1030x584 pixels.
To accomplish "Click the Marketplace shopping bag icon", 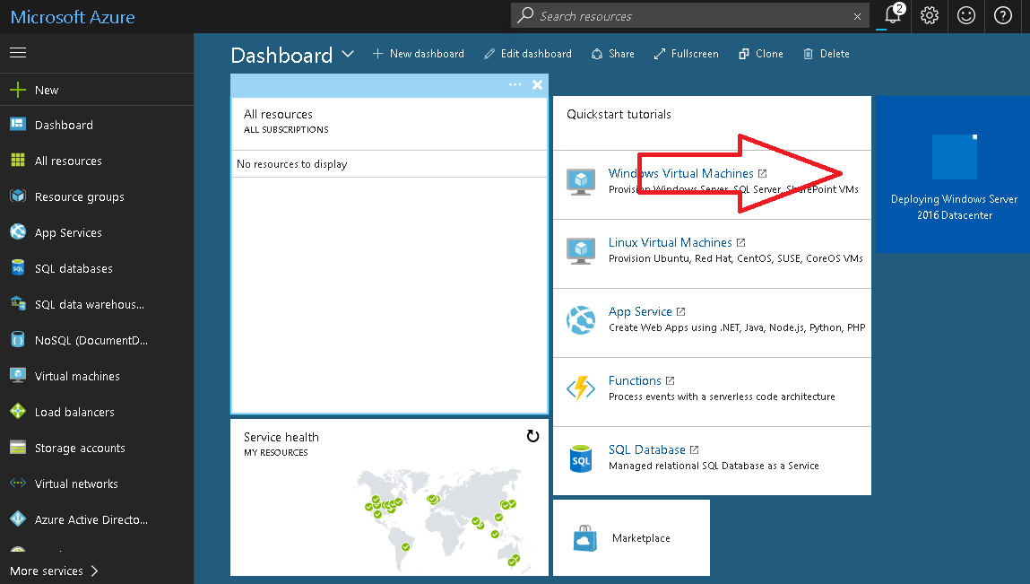I will click(584, 538).
